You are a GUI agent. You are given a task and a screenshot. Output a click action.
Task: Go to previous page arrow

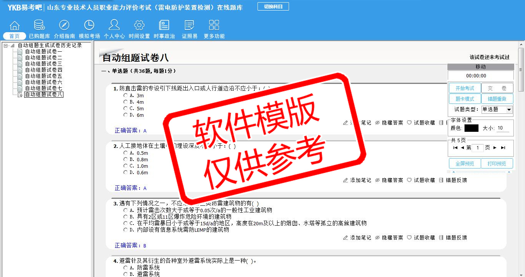click(462, 148)
